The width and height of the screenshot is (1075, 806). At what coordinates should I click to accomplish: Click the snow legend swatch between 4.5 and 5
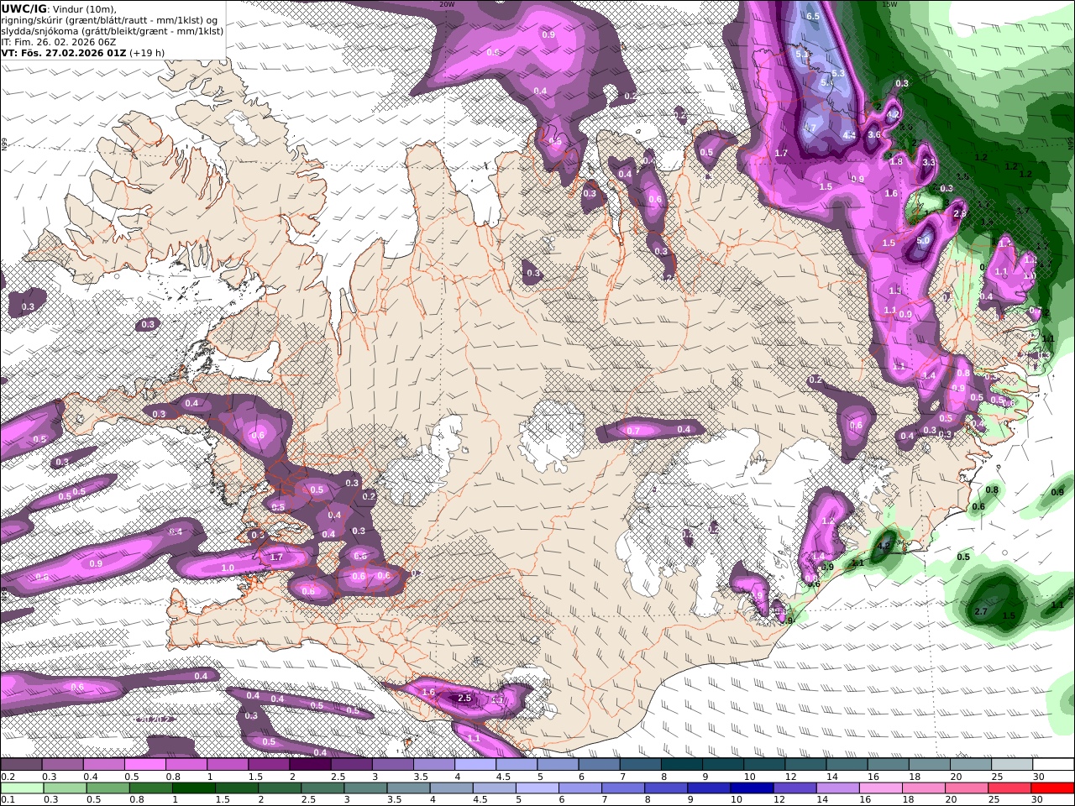(x=517, y=765)
